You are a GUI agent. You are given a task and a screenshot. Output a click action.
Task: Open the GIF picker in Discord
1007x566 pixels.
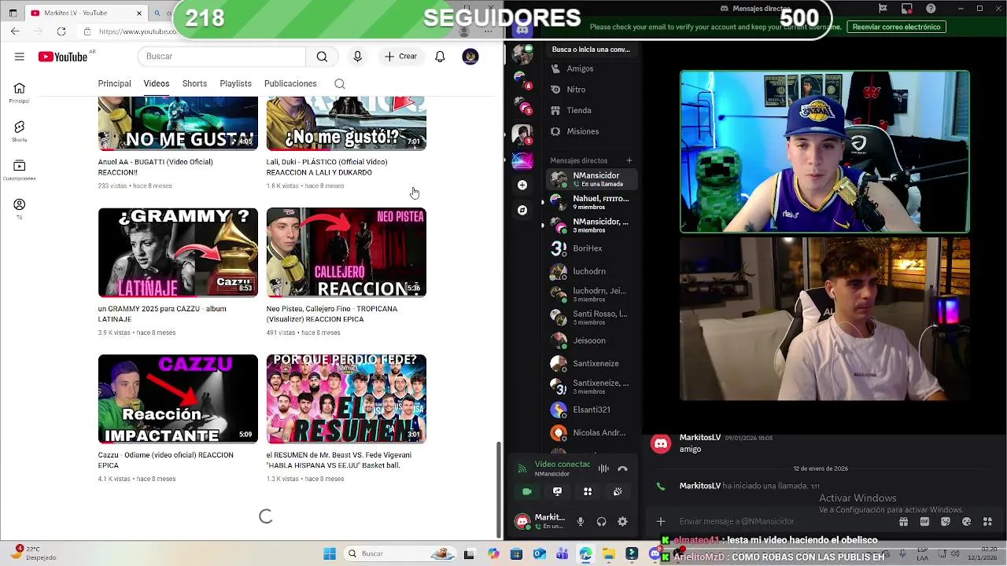coord(924,521)
